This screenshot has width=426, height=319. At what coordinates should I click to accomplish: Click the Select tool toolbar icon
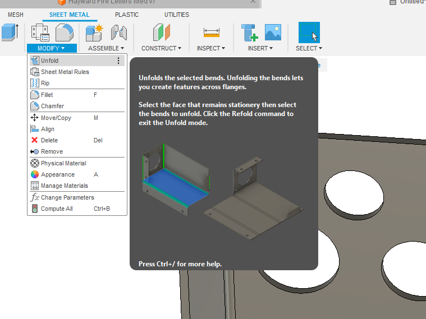coord(309,33)
